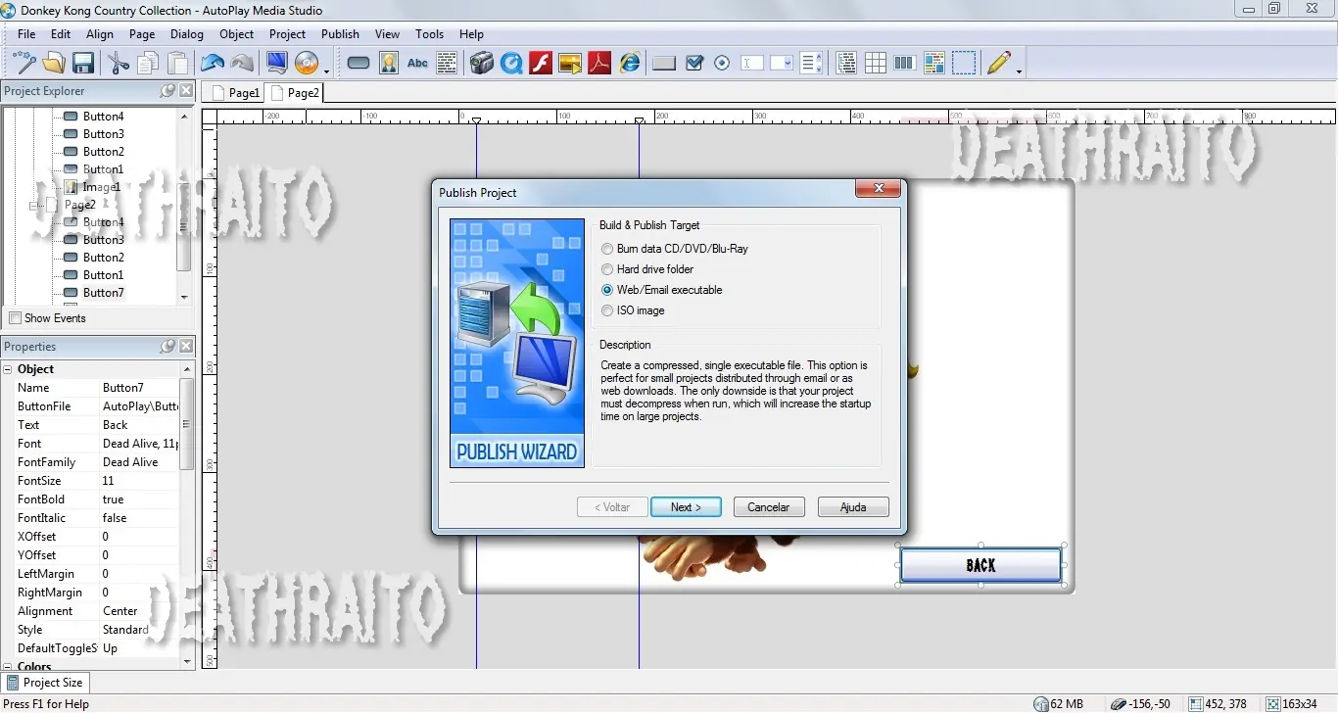Click the pencil plugin icon in toolbar
This screenshot has height=713, width=1338.
[998, 64]
